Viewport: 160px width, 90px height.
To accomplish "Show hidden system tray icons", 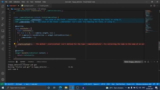I will click(126, 88).
